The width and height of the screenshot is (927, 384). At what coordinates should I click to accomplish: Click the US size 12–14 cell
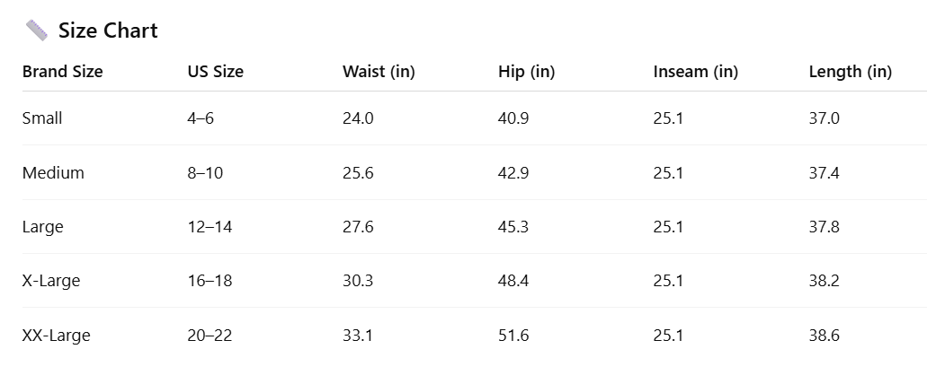tap(209, 227)
